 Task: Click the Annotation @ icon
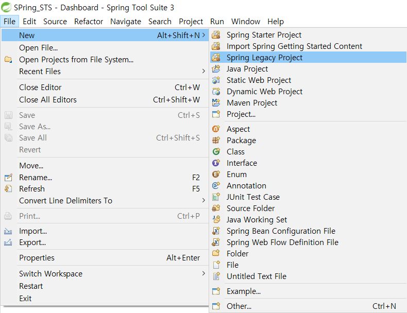(216, 185)
